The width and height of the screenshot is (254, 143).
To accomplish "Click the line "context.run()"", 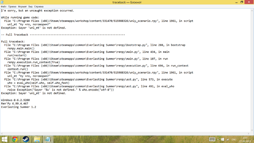I will point(17,69).
